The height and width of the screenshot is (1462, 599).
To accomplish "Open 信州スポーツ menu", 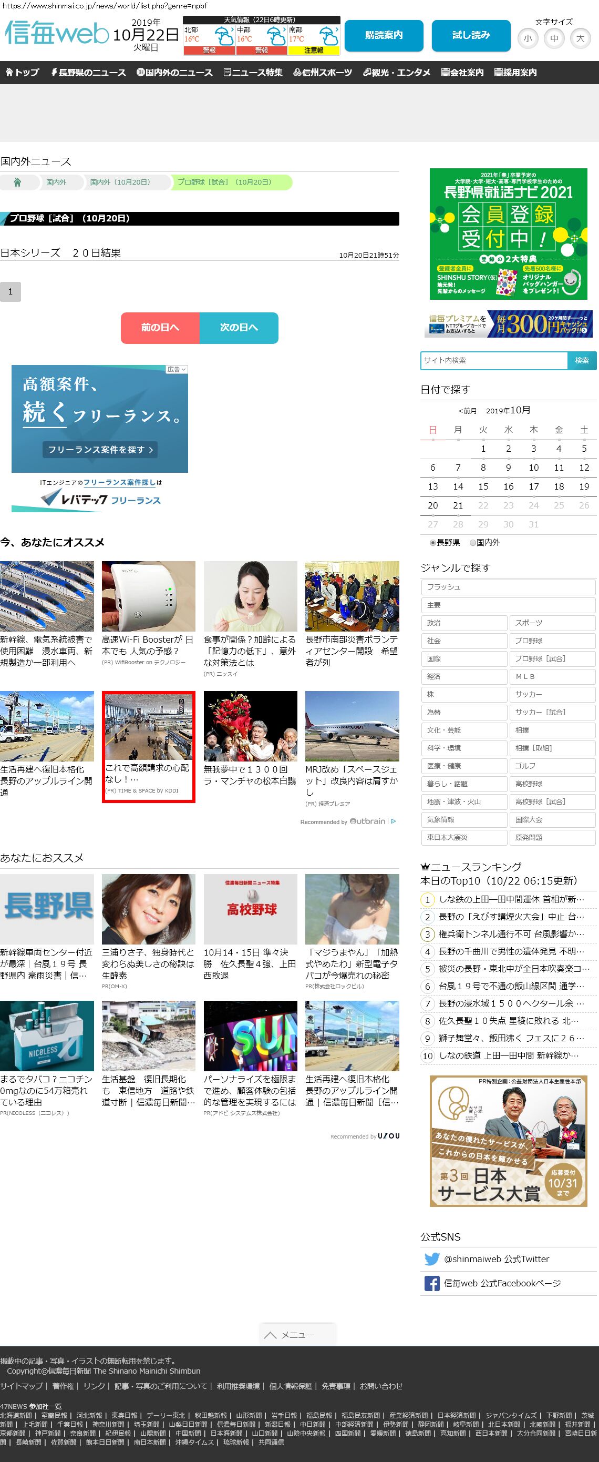I will point(323,72).
